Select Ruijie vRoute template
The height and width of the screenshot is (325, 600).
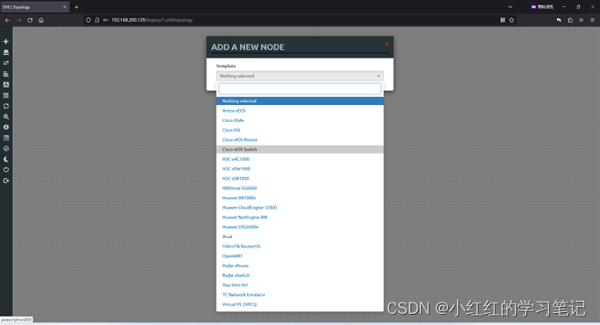pyautogui.click(x=300, y=266)
